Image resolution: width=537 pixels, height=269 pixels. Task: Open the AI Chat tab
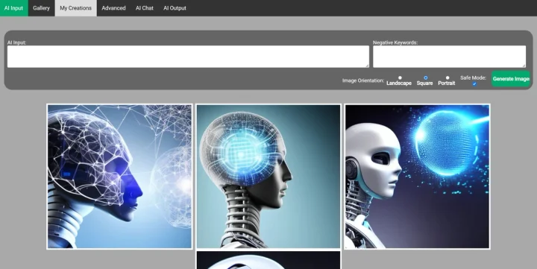[x=145, y=8]
